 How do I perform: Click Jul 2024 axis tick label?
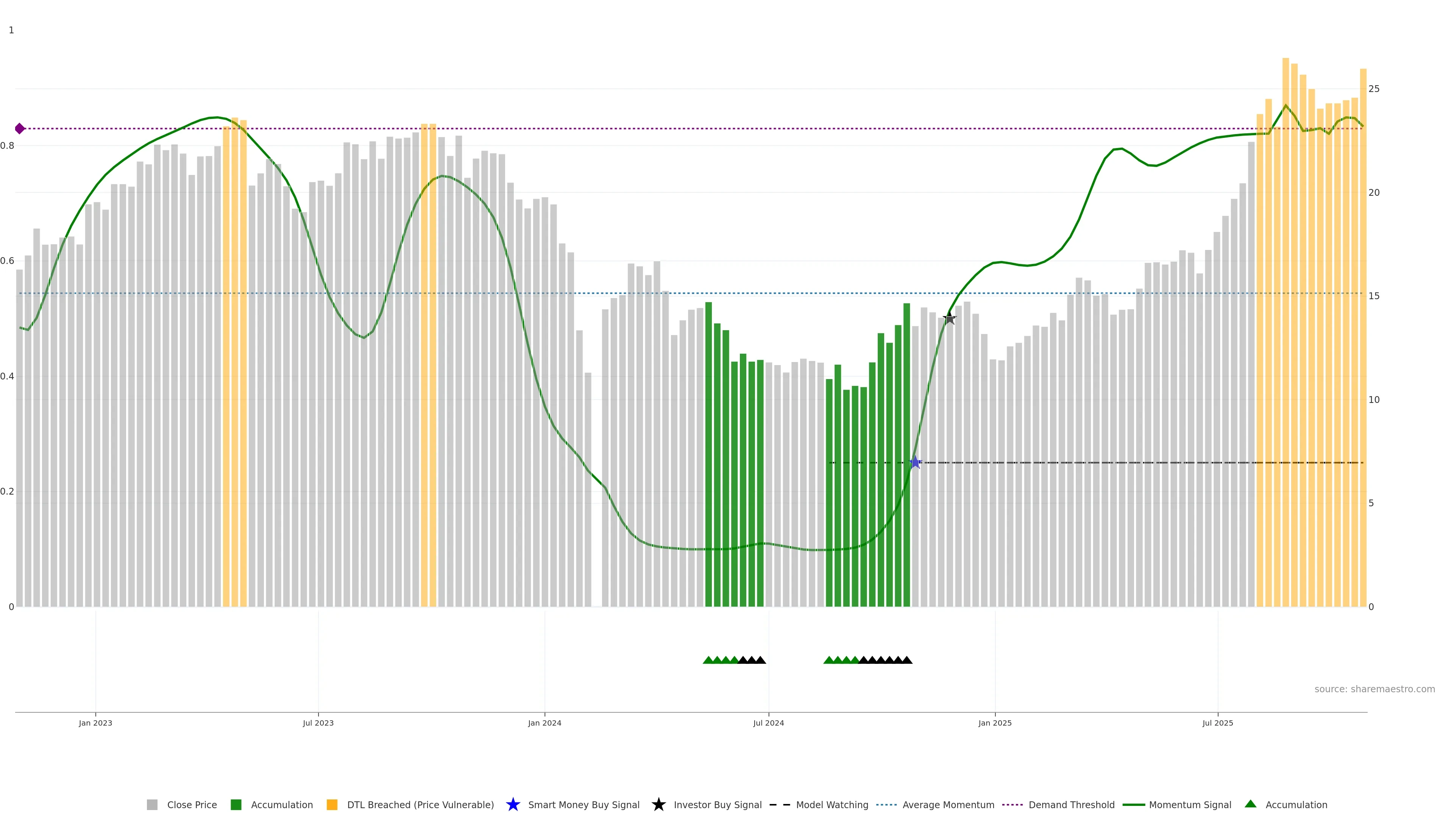click(768, 723)
